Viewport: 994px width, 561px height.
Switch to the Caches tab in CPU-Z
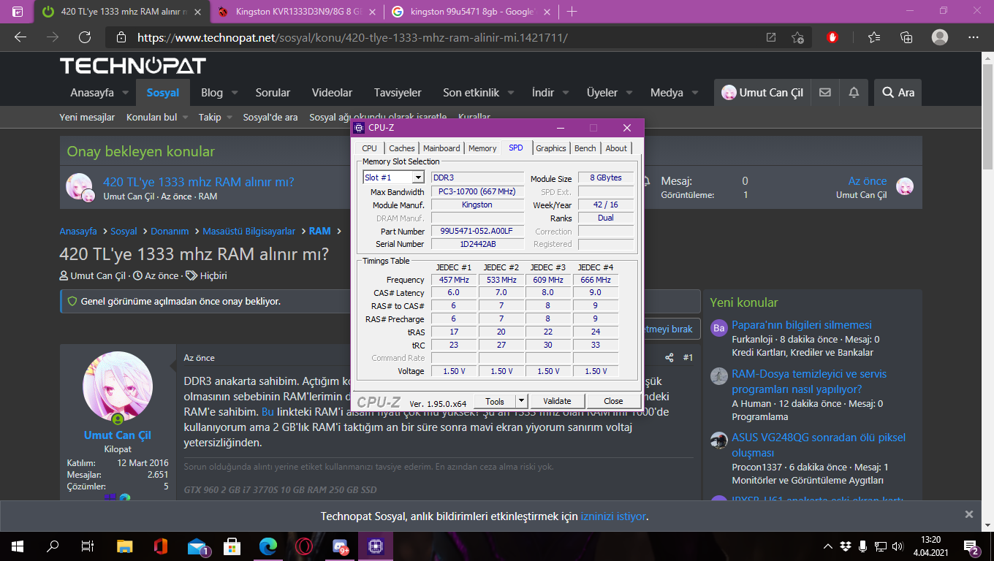pyautogui.click(x=402, y=148)
